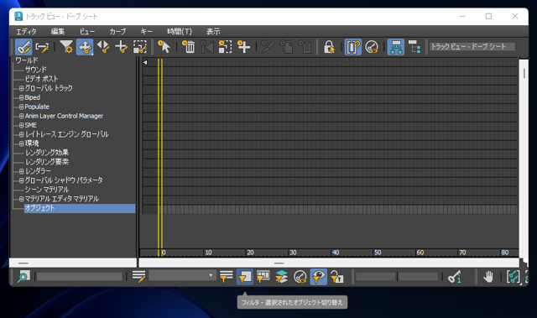Expand レイトレース エンジン グローバル node
Screen dimensions: 537x318
21,134
